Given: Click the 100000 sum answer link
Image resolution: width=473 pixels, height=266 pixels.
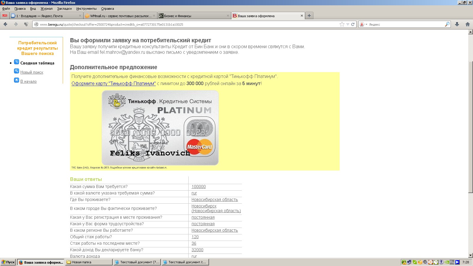Looking at the screenshot, I should (x=198, y=186).
